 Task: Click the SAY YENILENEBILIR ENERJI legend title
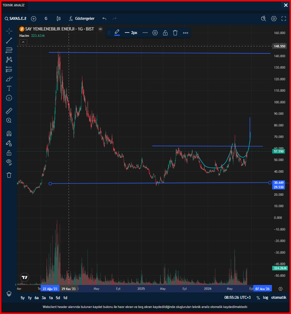59,29
